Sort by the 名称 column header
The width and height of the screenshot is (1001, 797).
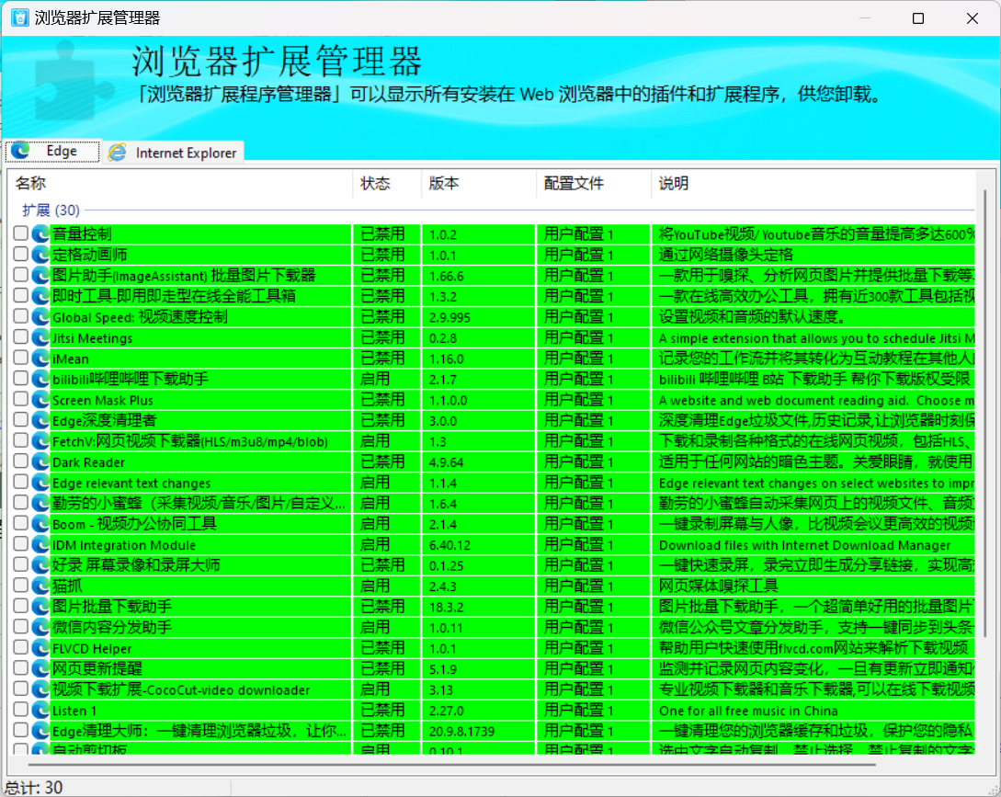click(30, 184)
